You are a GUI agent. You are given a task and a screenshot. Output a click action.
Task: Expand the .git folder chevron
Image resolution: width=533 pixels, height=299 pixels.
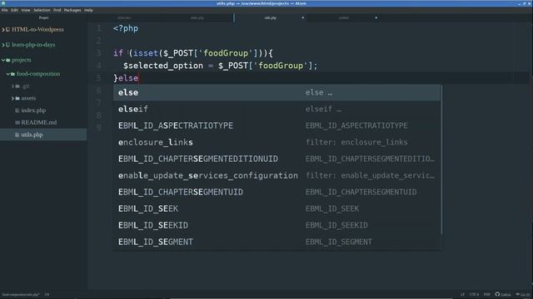pyautogui.click(x=13, y=86)
